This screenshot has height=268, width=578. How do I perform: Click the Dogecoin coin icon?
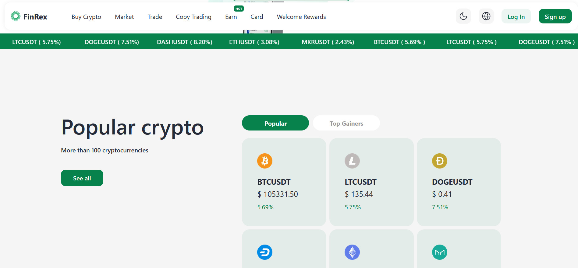[440, 161]
